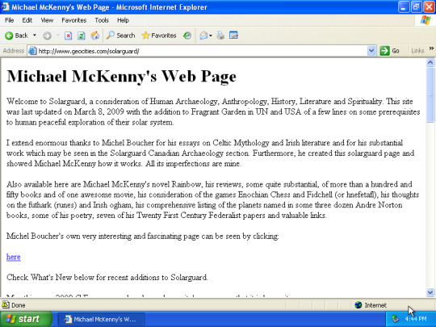The width and height of the screenshot is (436, 327).
Task: Click the address bar URL field
Action: [x=202, y=51]
